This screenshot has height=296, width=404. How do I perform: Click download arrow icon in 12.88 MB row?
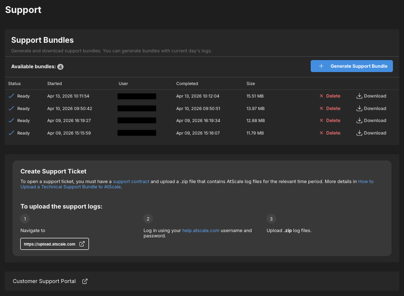click(x=359, y=121)
